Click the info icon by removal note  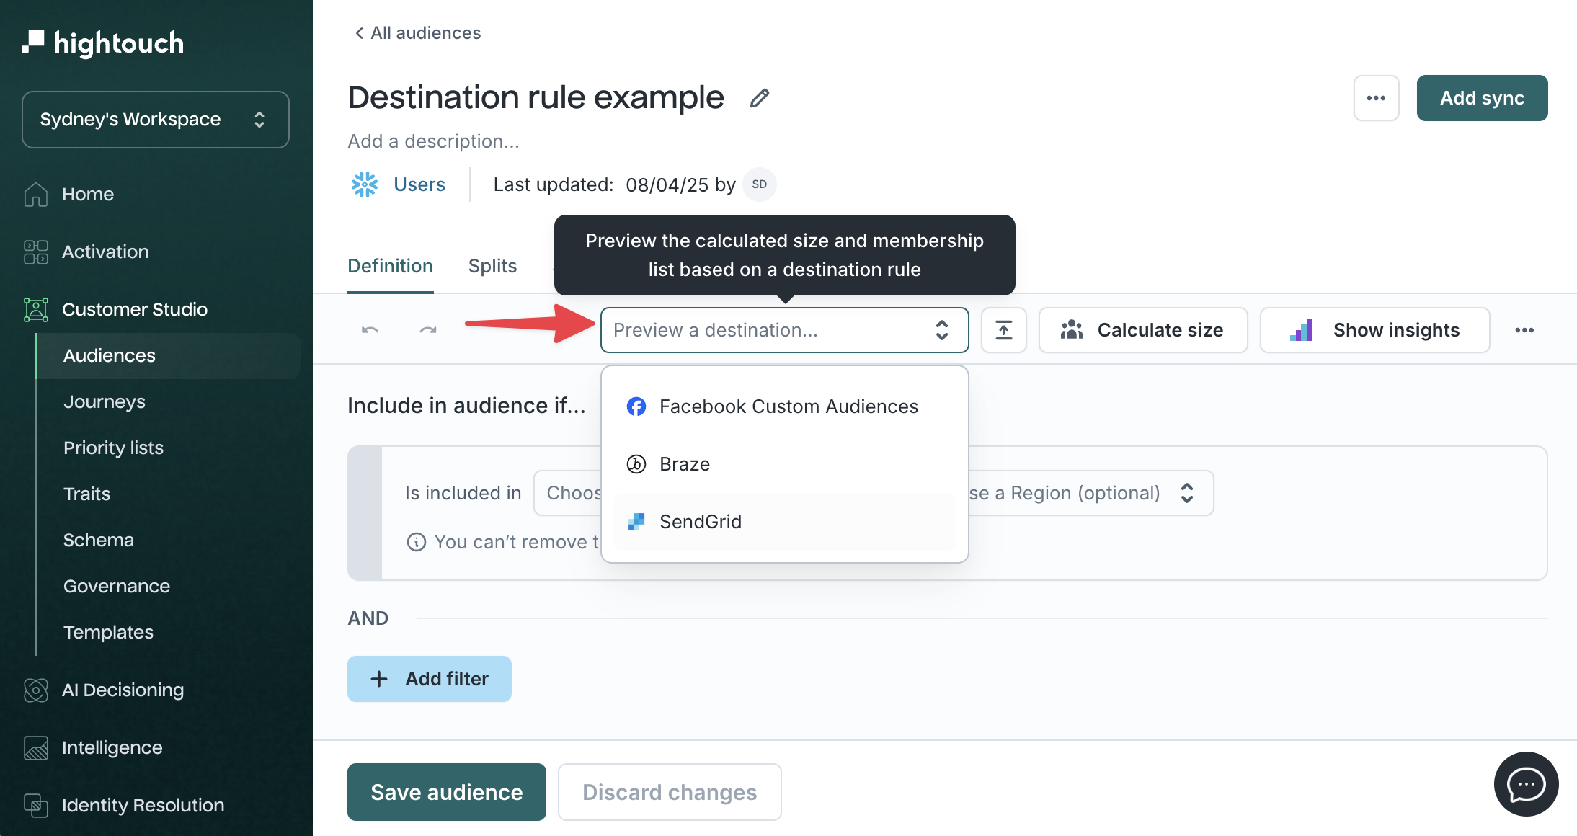tap(416, 542)
